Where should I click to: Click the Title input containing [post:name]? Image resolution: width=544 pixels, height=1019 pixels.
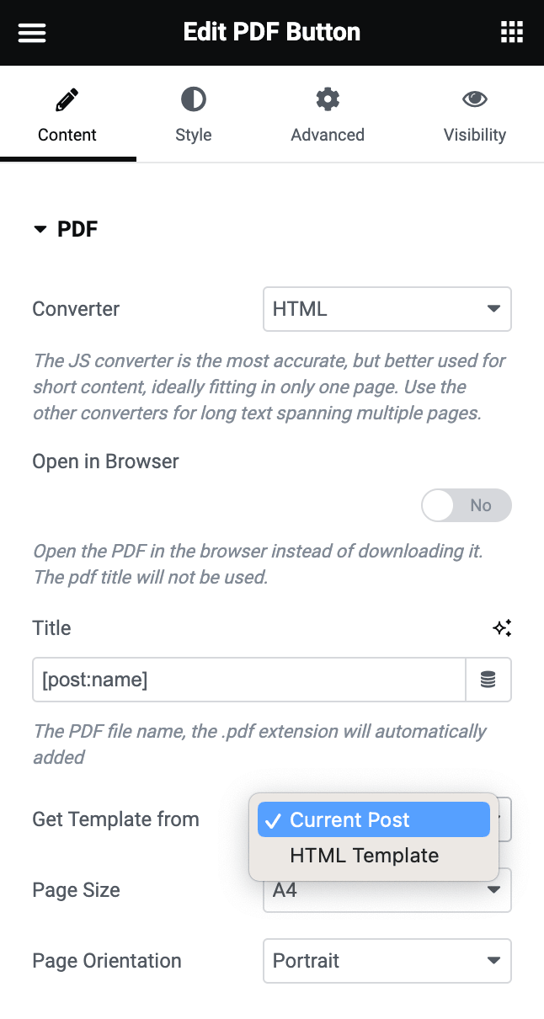click(248, 680)
